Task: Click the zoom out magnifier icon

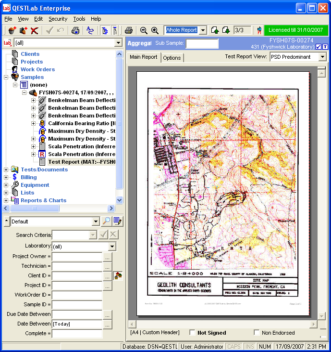Action: (x=144, y=30)
